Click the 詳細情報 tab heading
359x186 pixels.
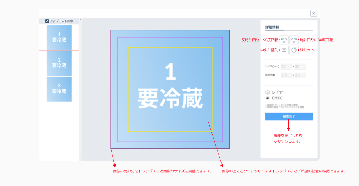(272, 27)
